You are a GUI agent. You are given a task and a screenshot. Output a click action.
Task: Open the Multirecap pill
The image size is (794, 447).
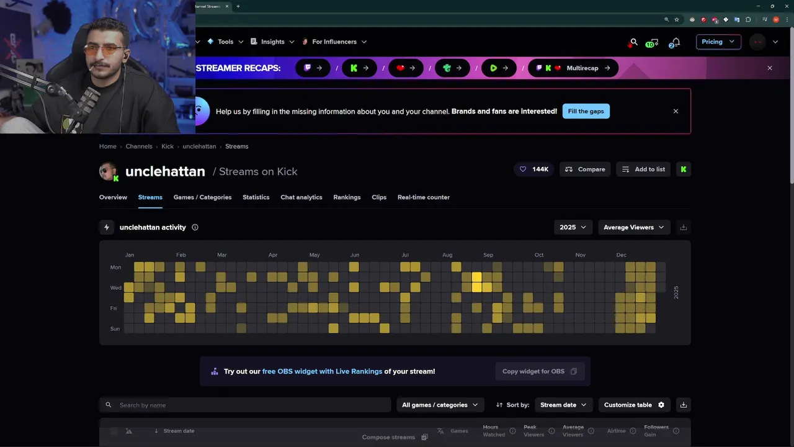(x=573, y=68)
